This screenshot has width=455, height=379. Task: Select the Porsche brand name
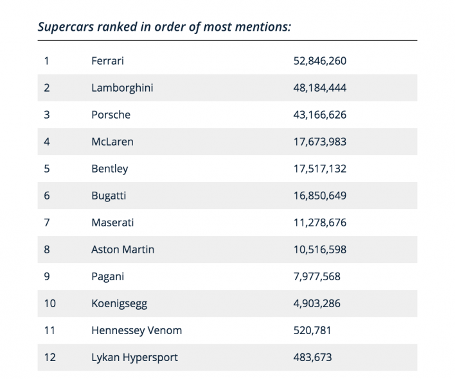click(x=111, y=115)
